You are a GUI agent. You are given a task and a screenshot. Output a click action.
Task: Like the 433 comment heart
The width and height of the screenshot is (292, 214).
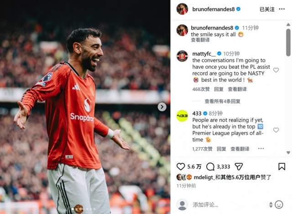click(x=276, y=130)
